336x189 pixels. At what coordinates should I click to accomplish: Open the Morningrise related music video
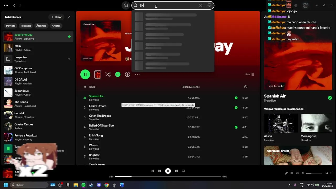316,128
